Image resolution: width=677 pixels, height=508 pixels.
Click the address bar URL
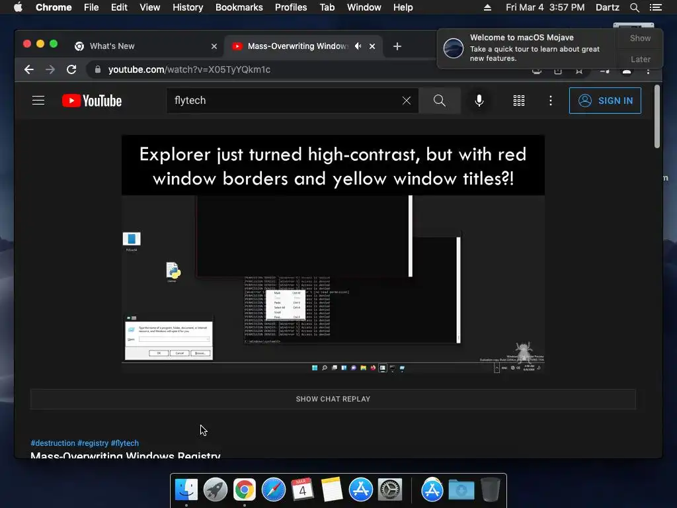(189, 69)
